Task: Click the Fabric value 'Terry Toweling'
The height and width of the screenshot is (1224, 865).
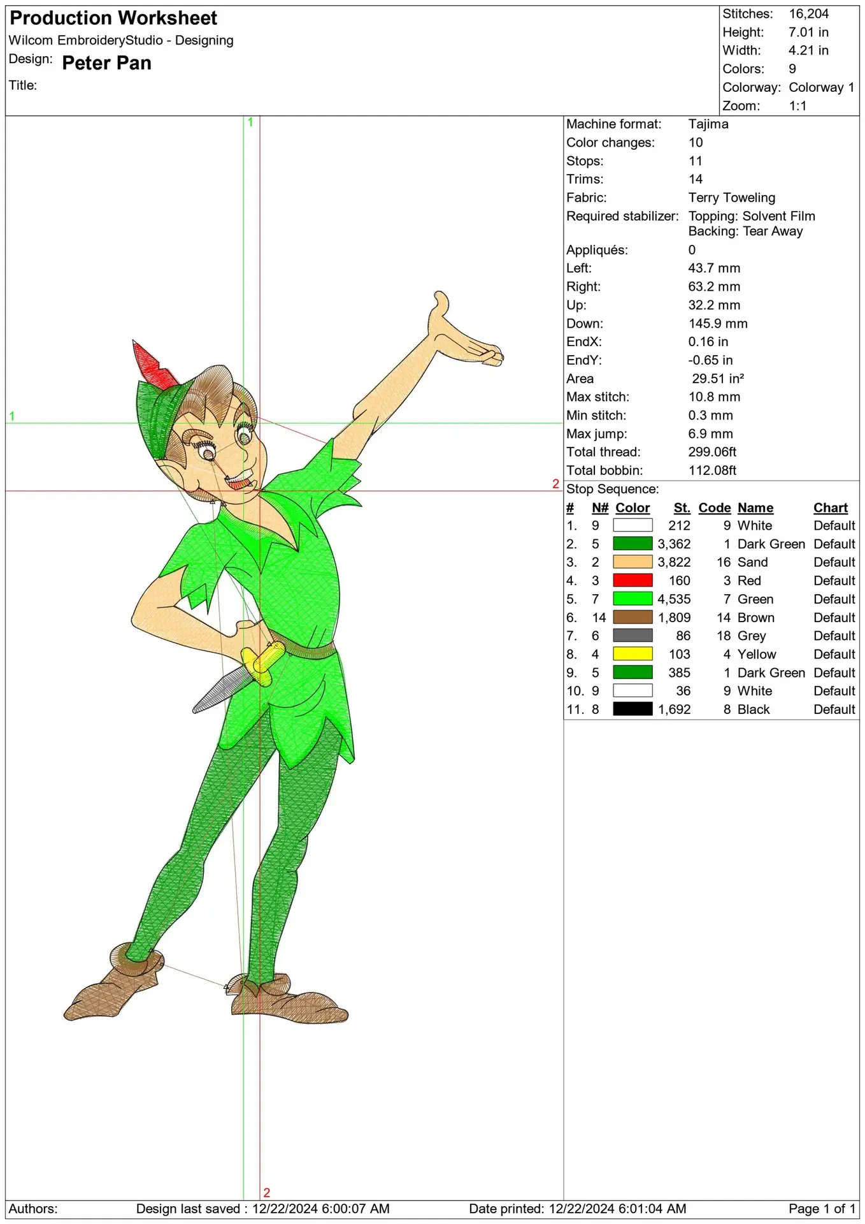Action: tap(732, 198)
